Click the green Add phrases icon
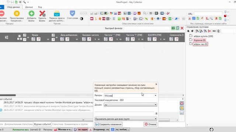This screenshot has height=132, width=236. click(x=31, y=14)
